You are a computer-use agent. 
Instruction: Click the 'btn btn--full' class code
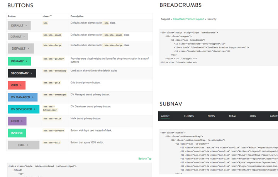coord(52,142)
